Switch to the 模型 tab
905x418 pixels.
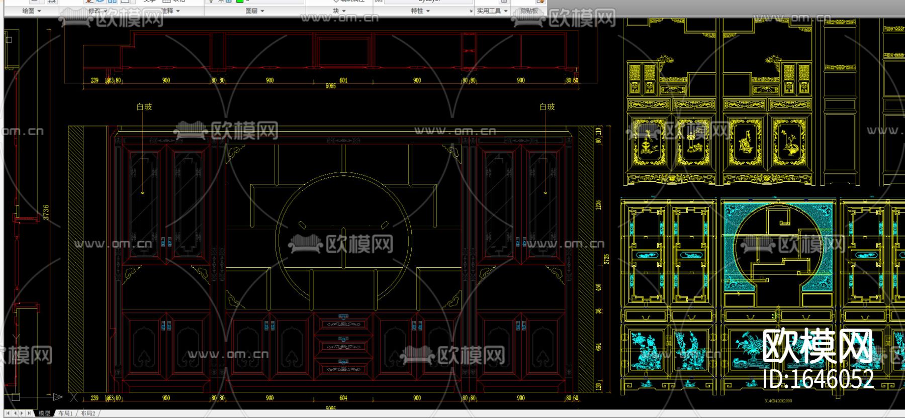pyautogui.click(x=44, y=413)
